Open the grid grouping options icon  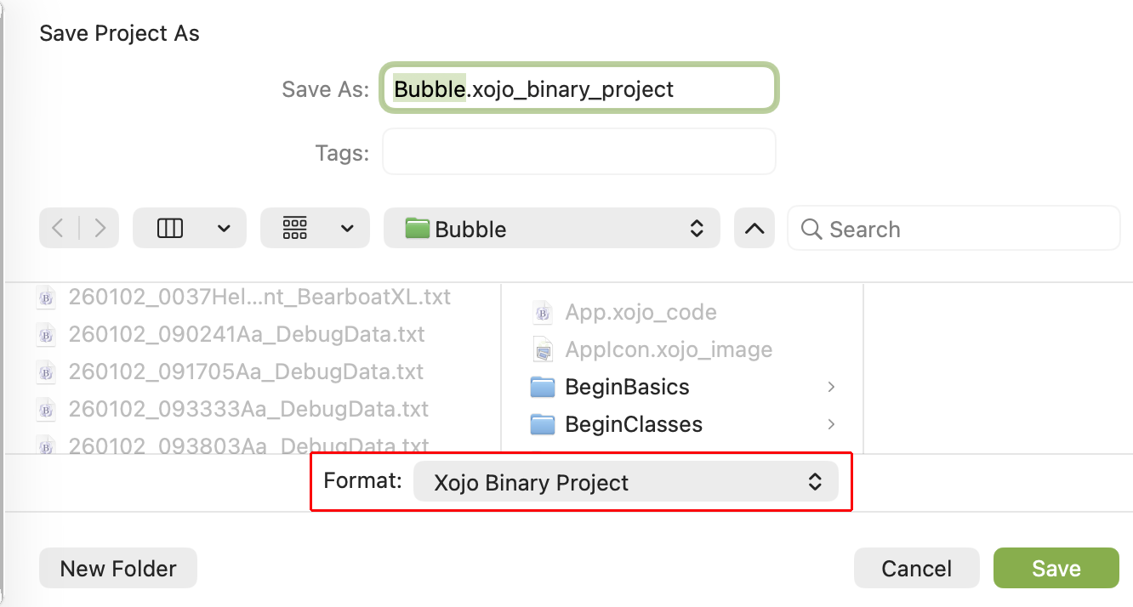pyautogui.click(x=295, y=228)
